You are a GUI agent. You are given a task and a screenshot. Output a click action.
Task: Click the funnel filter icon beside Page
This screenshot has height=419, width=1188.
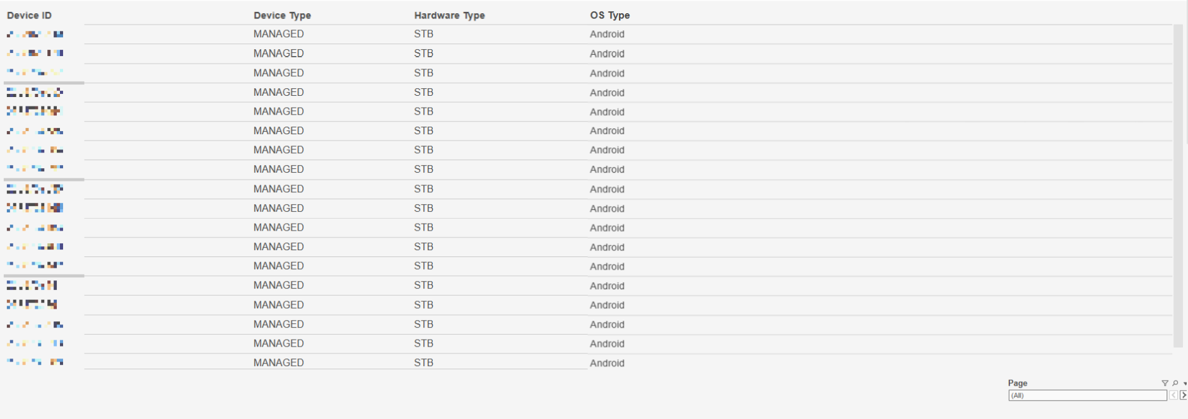point(1165,383)
